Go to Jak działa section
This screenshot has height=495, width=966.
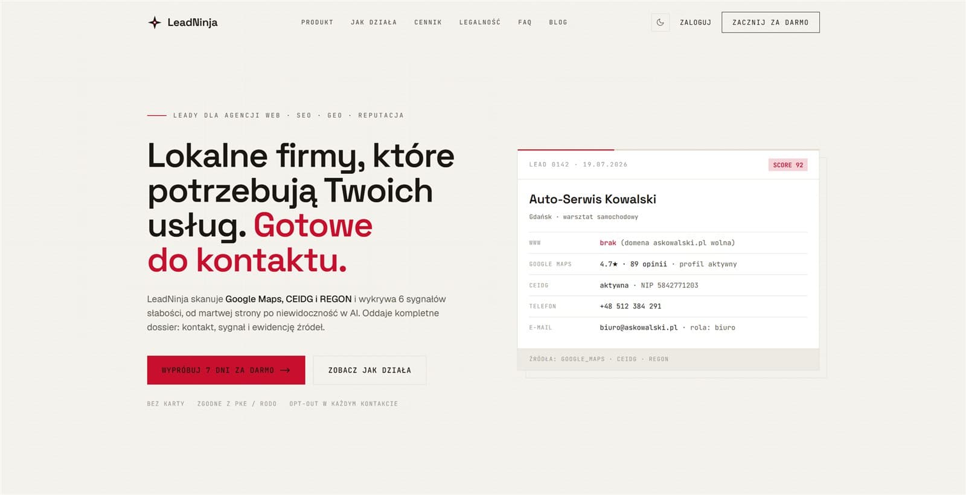click(374, 22)
